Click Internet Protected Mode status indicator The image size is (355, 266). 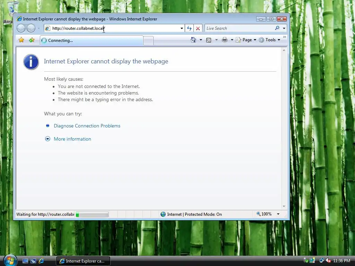coord(191,214)
